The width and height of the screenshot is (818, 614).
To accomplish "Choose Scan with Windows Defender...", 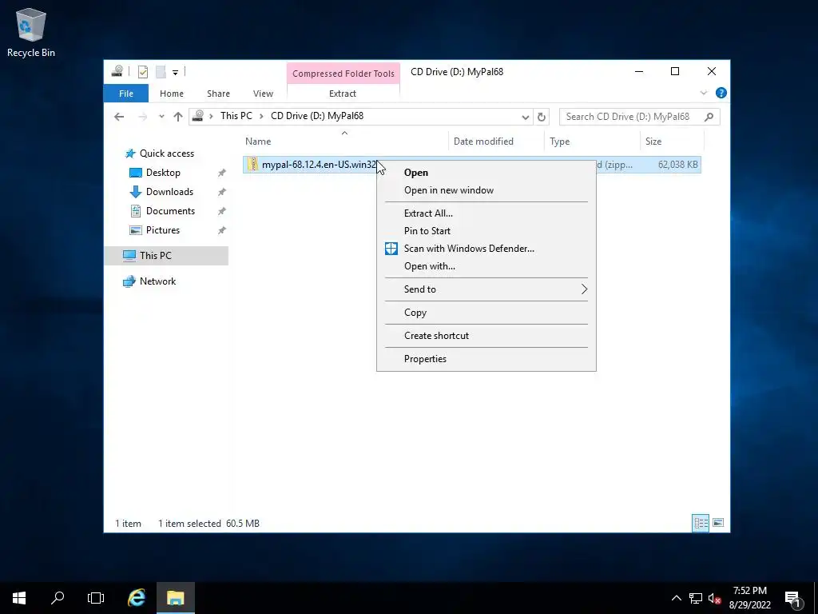I will click(486, 249).
